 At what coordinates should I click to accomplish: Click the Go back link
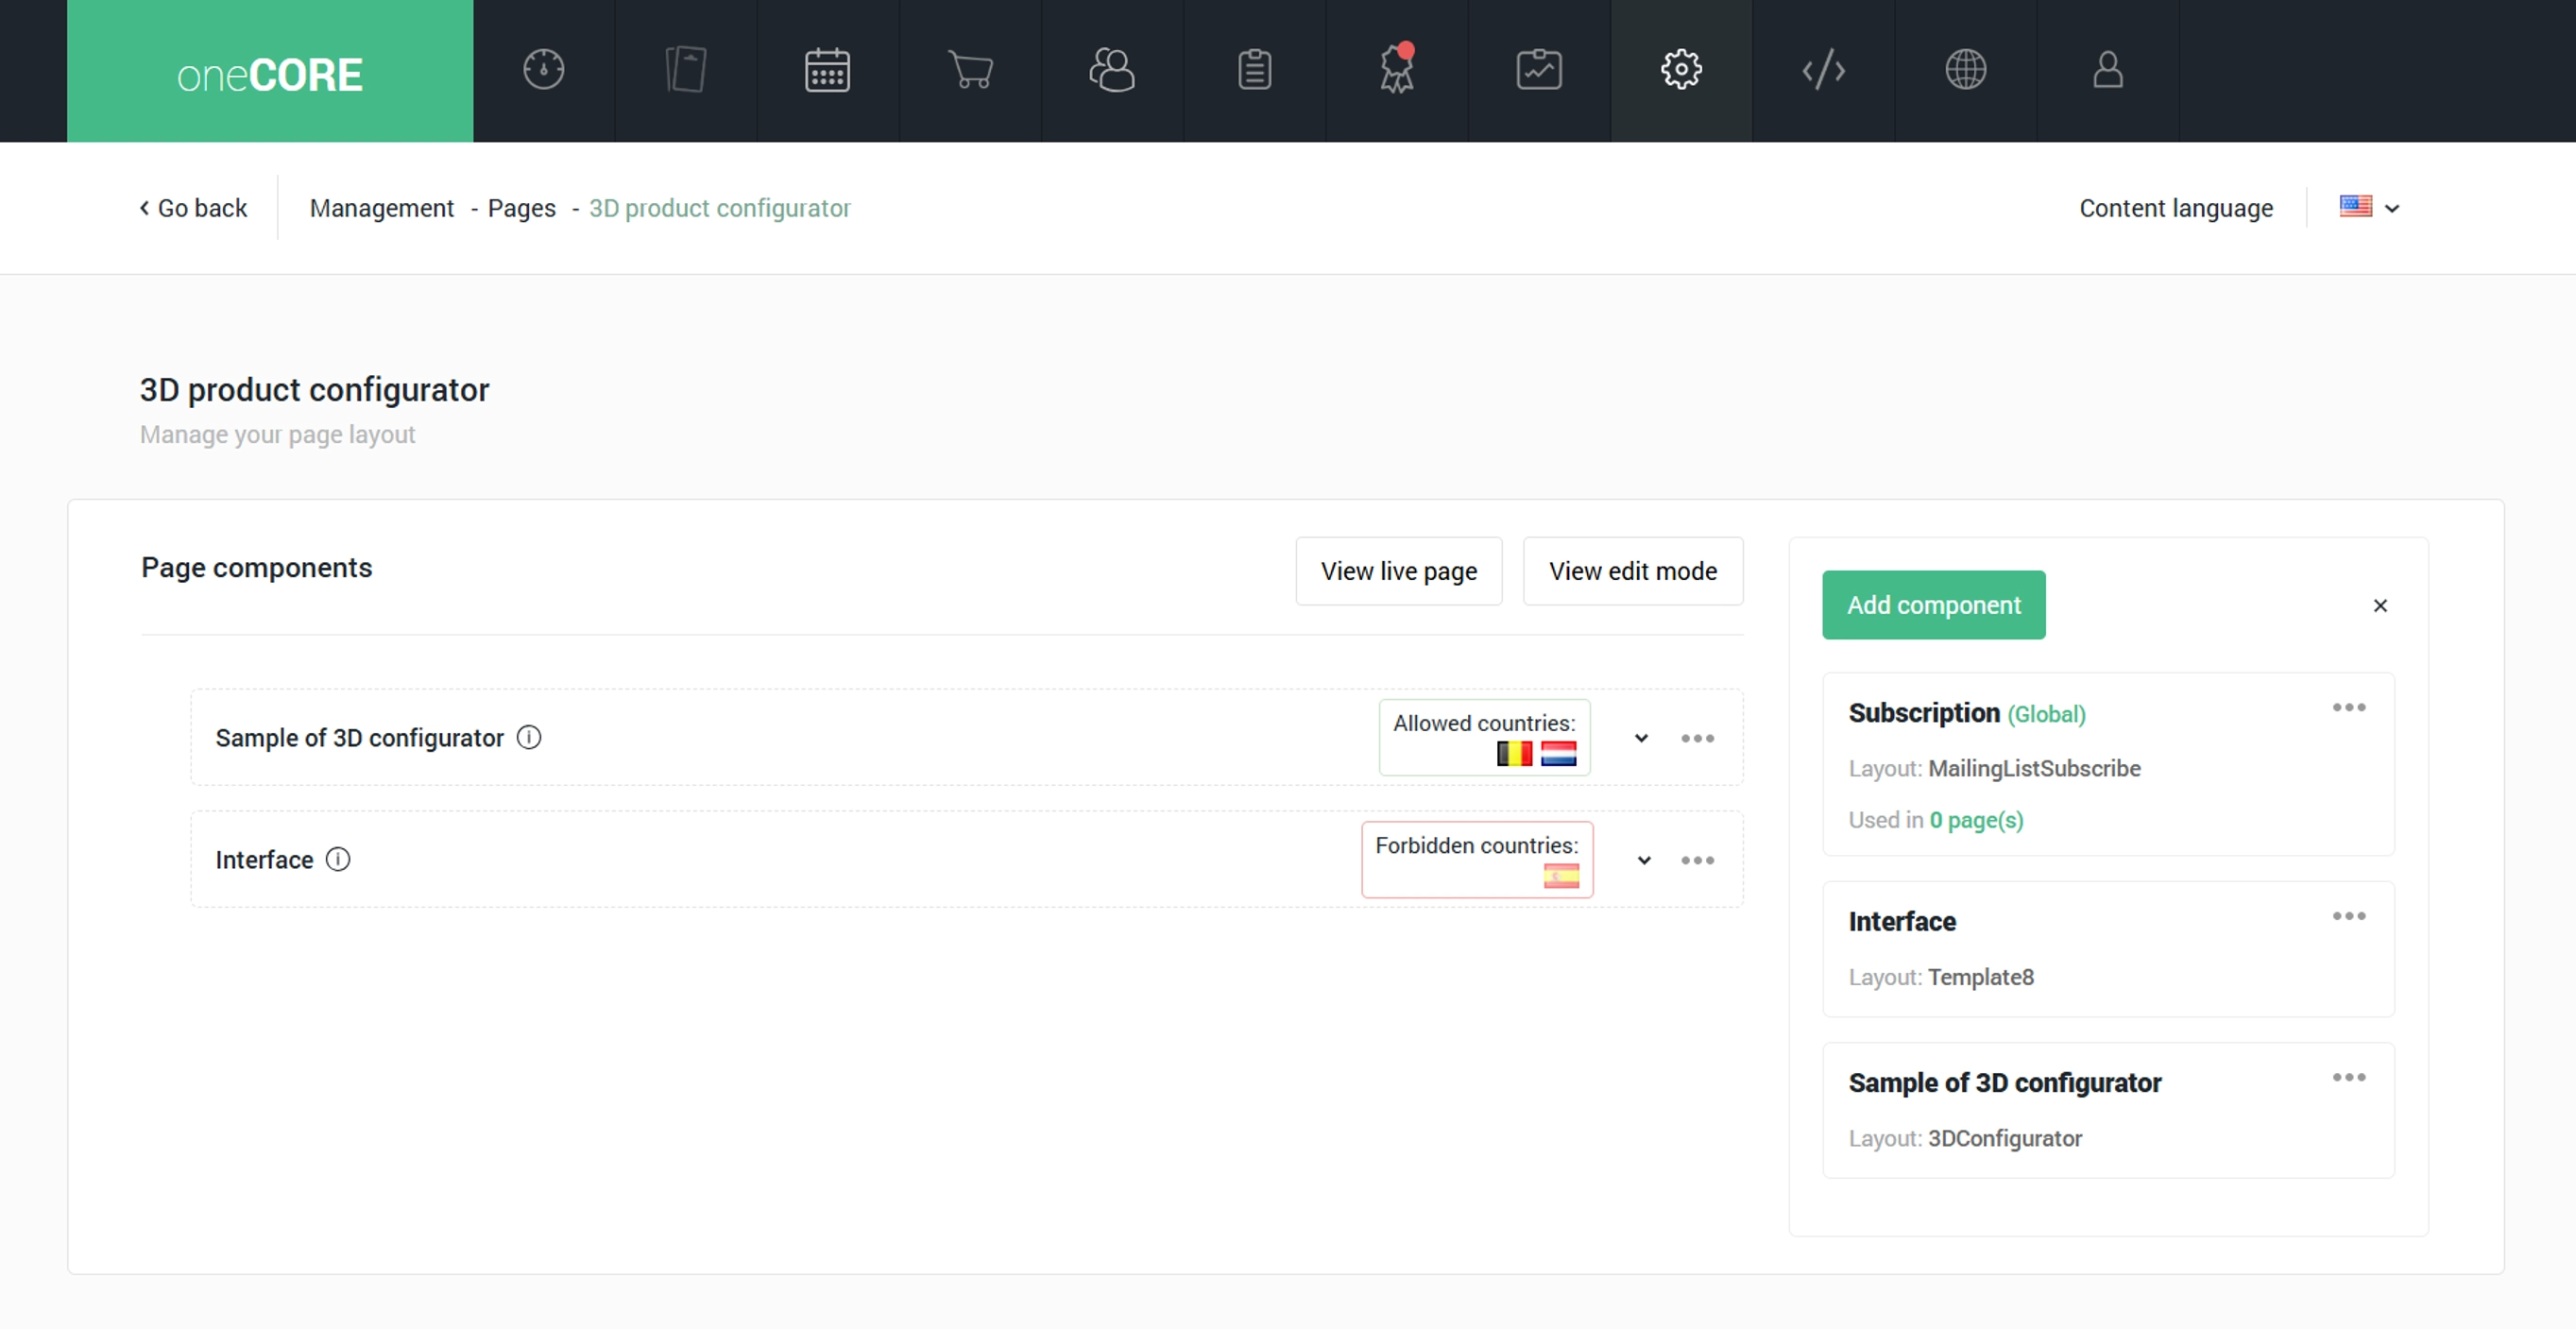[x=193, y=208]
